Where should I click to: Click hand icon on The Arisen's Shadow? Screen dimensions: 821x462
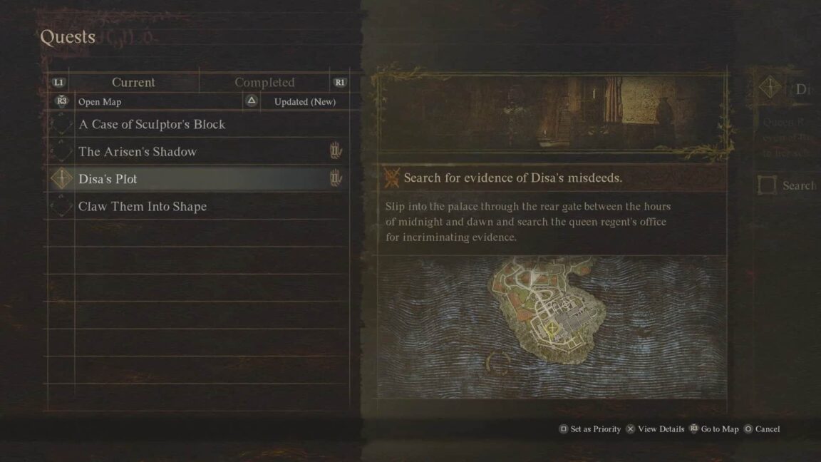click(336, 151)
